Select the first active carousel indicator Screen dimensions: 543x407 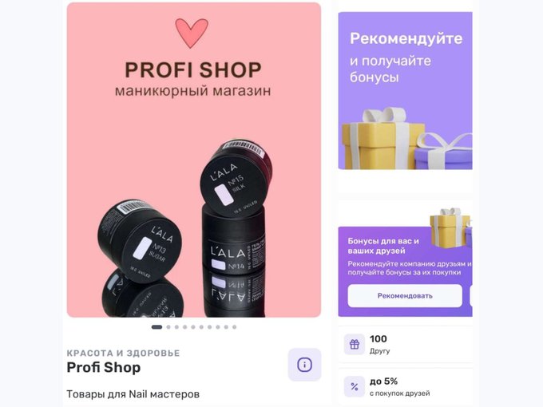[x=157, y=327]
